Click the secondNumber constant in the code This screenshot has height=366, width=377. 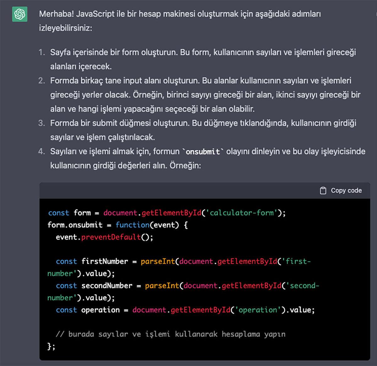click(x=107, y=286)
